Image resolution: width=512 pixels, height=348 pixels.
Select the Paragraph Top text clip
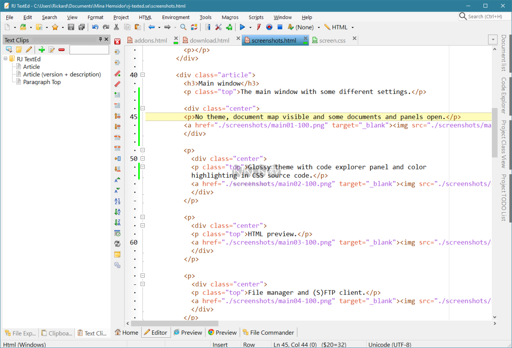[x=42, y=82]
